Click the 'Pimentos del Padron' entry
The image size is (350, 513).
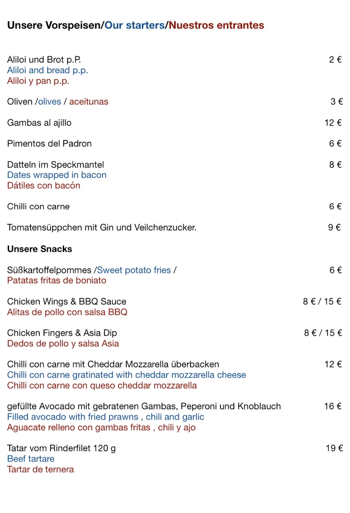49,144
